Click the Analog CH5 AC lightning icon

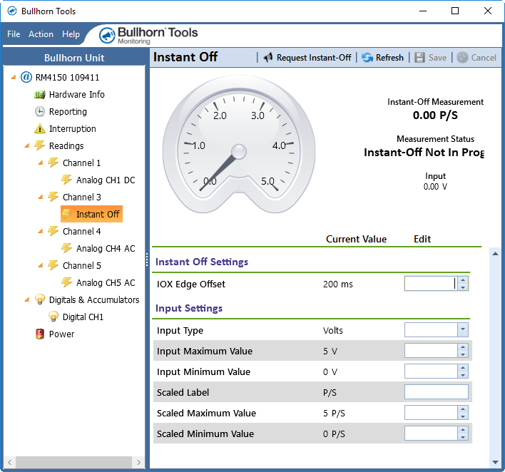[x=66, y=282]
